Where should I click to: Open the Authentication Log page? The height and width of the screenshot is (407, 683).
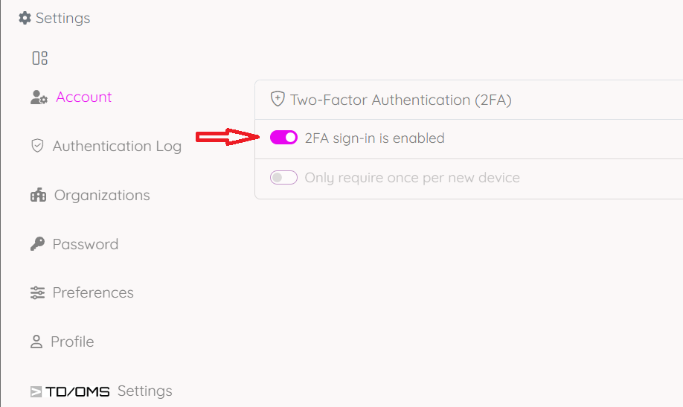pos(117,146)
